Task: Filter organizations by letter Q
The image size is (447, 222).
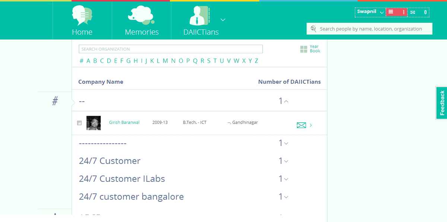Action: [195, 61]
